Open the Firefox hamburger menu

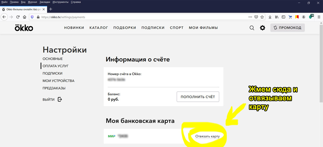click(319, 17)
